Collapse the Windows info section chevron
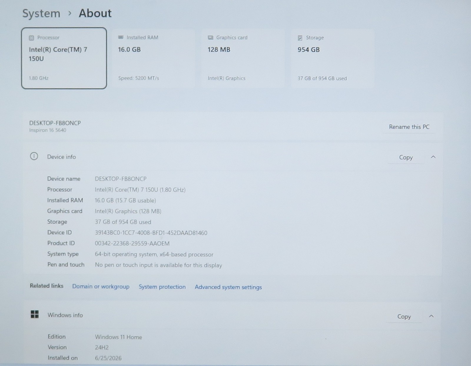 coord(431,316)
